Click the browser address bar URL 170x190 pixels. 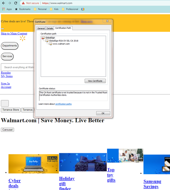(x=57, y=3)
